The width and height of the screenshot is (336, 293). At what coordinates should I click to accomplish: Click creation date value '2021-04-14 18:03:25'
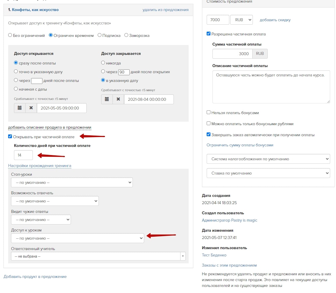click(219, 203)
